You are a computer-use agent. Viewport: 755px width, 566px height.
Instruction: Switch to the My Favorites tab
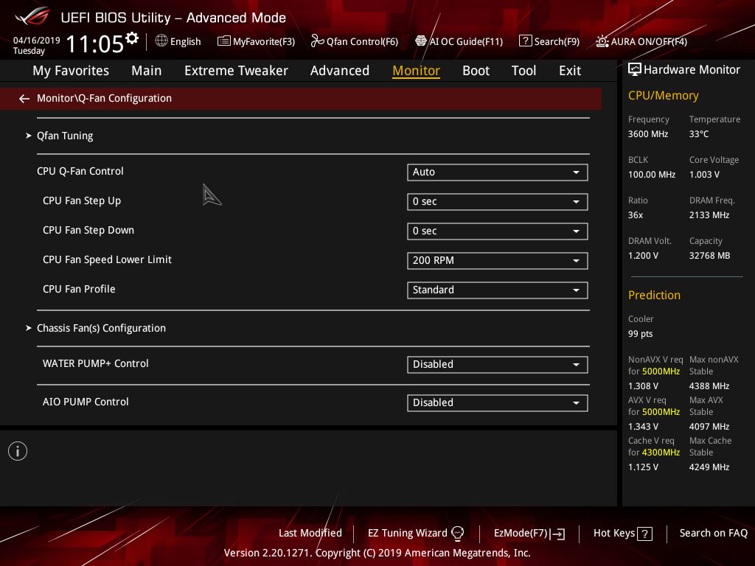71,71
